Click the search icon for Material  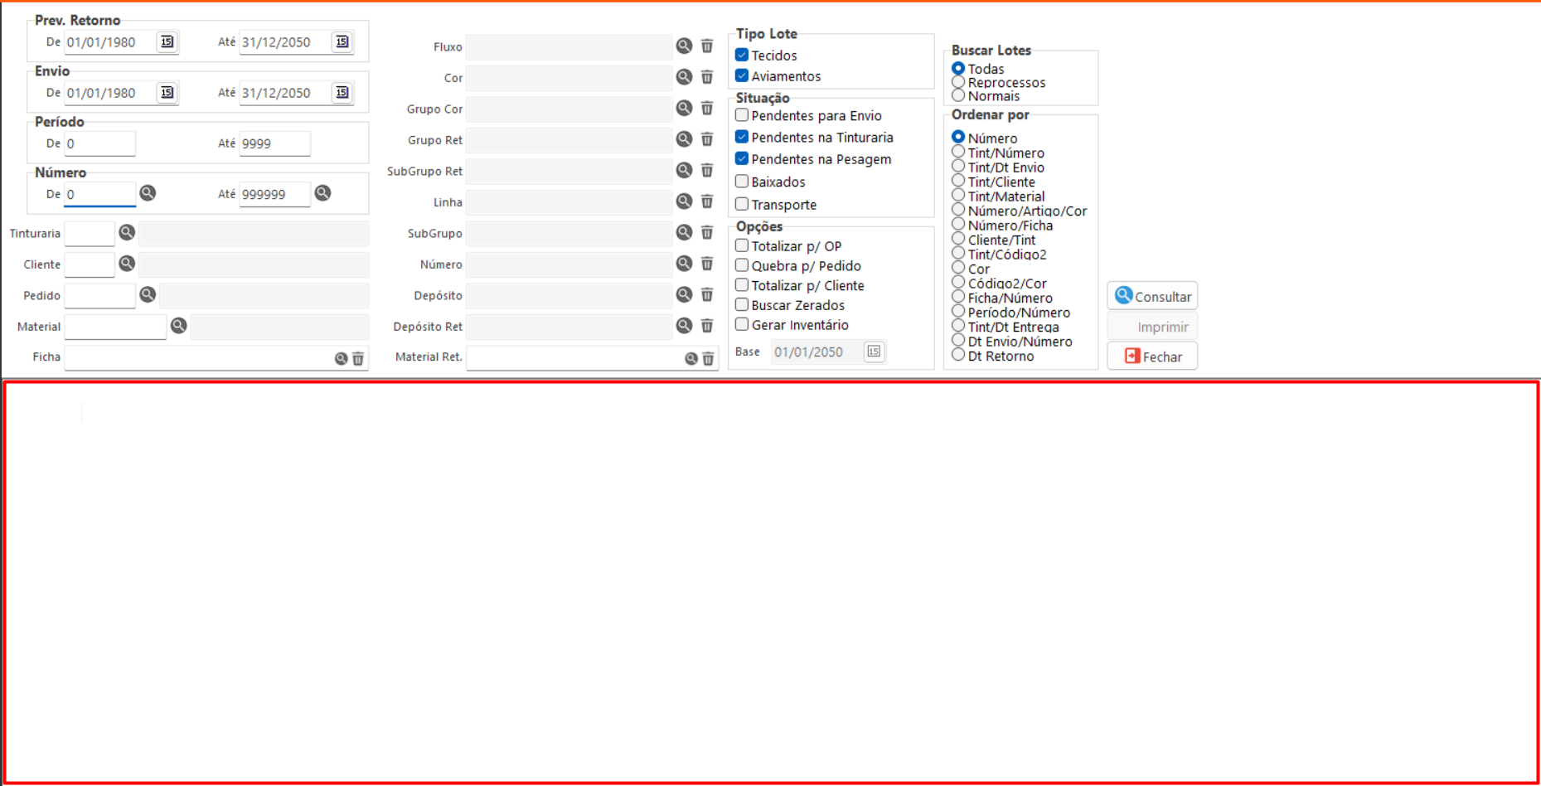click(x=178, y=326)
